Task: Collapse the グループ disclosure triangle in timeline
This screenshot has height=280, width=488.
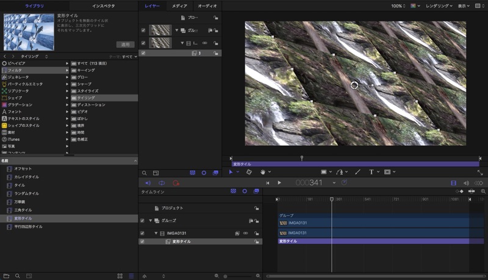Action: [150, 220]
